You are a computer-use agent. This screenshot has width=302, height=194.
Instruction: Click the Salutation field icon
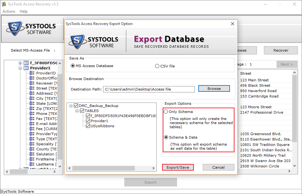[32, 154]
